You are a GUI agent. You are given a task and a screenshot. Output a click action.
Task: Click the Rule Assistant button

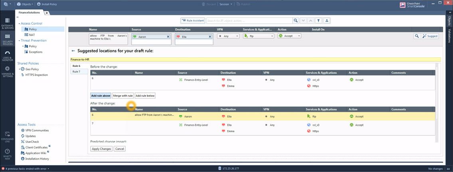click(193, 21)
